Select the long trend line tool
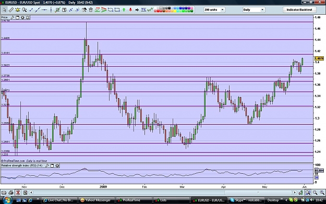 38,9
